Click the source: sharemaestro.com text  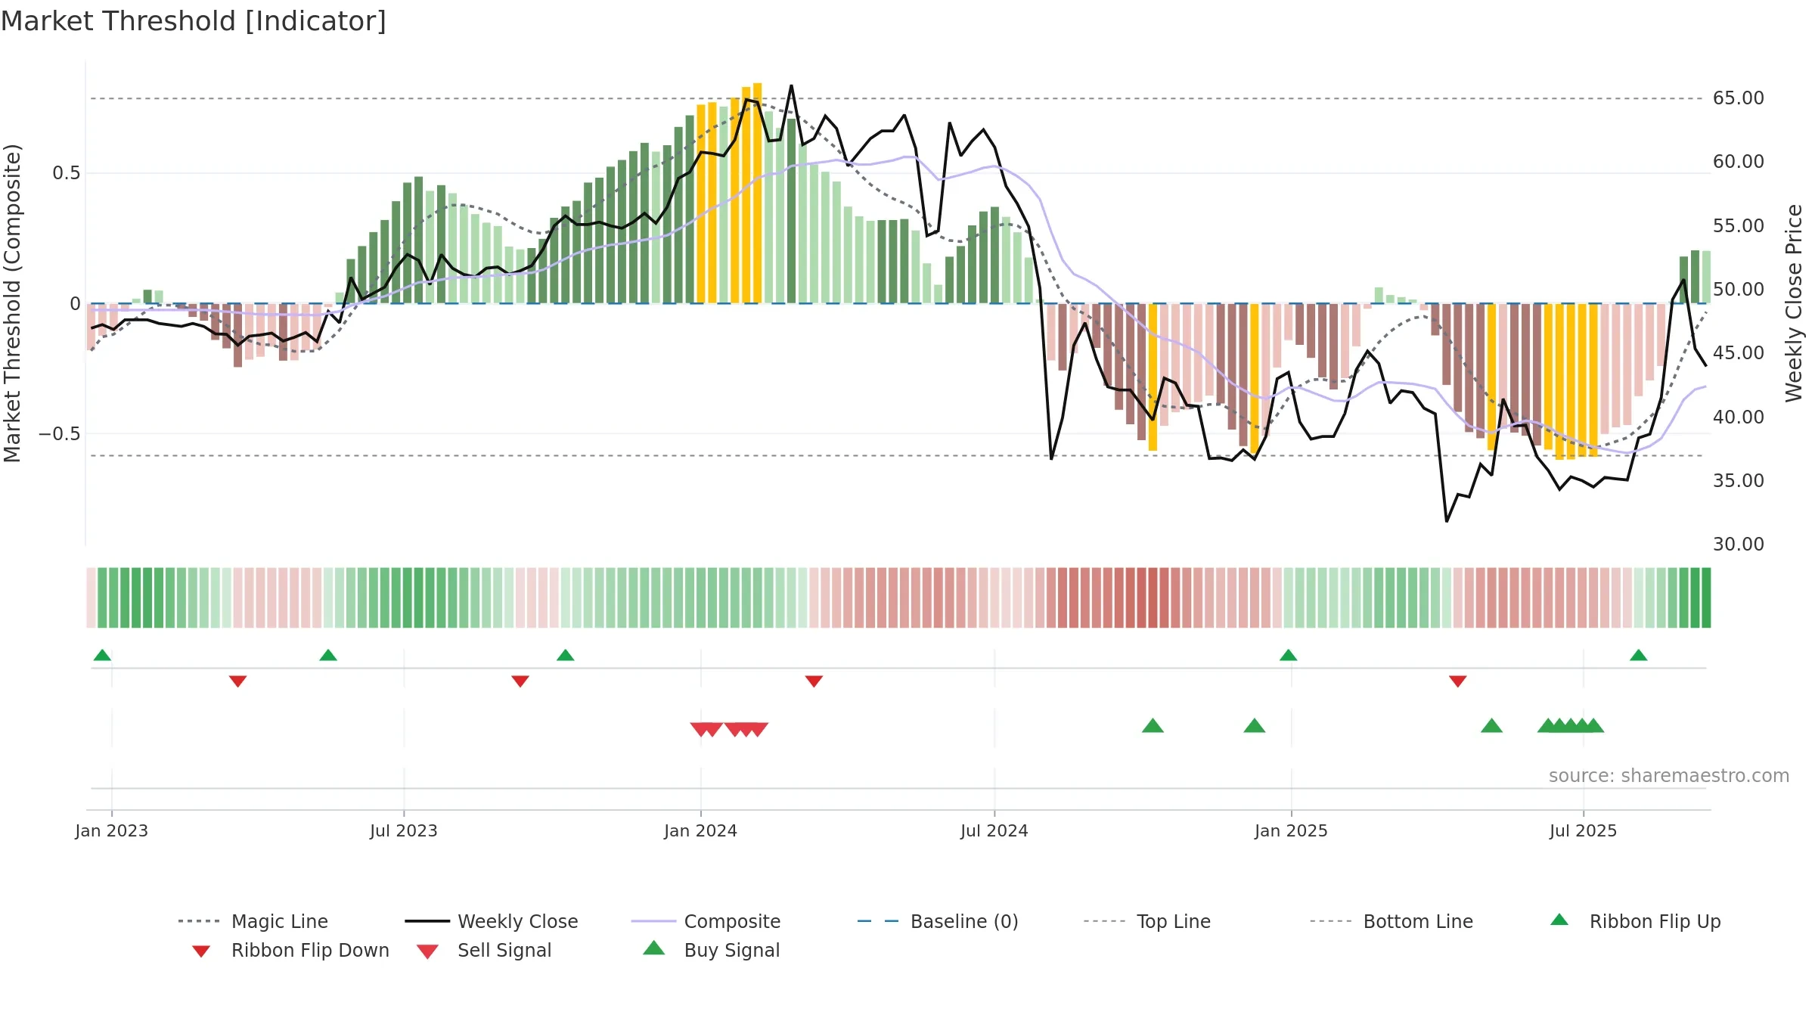click(x=1669, y=776)
